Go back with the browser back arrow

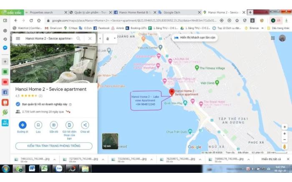pos(16,20)
